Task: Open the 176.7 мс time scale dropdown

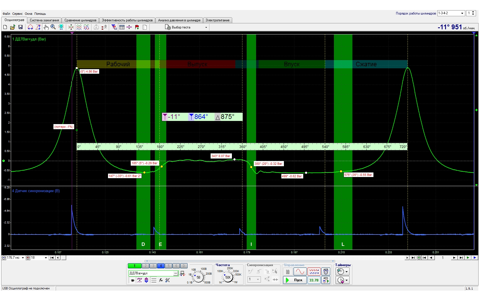Action: [23, 258]
